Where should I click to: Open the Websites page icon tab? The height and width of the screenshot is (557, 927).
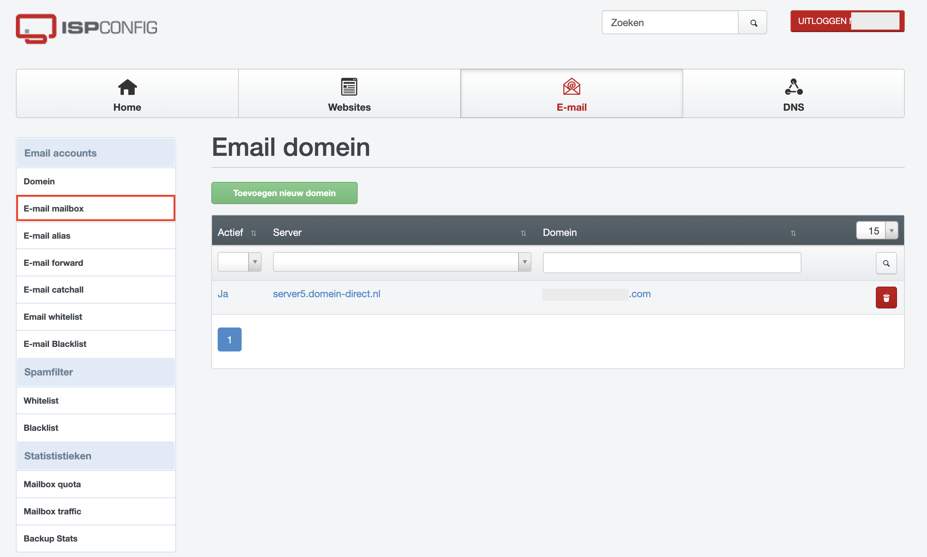(x=349, y=87)
